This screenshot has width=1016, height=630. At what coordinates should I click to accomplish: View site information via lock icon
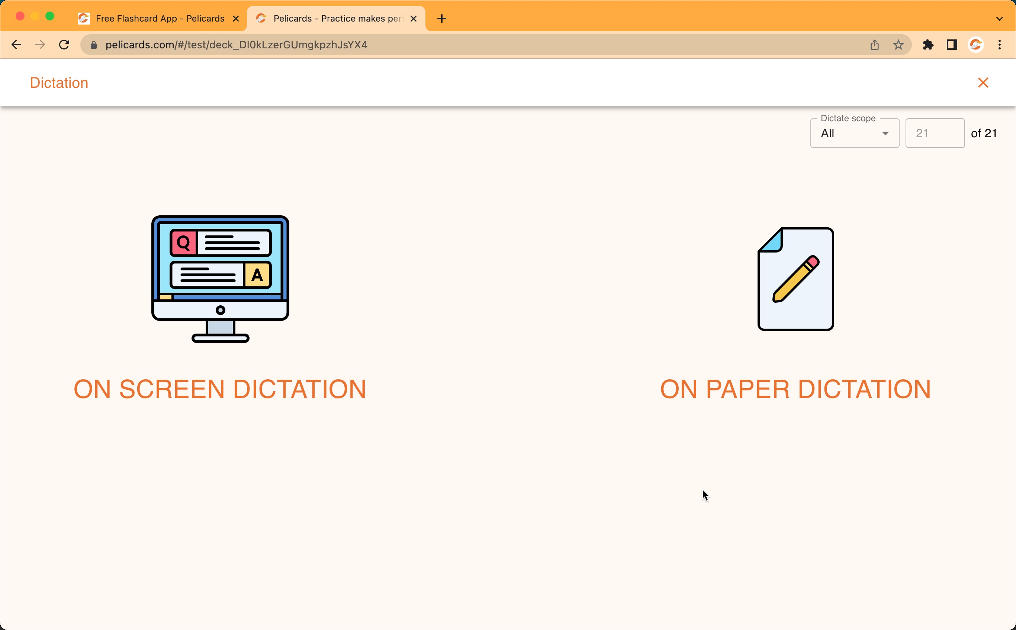(94, 45)
